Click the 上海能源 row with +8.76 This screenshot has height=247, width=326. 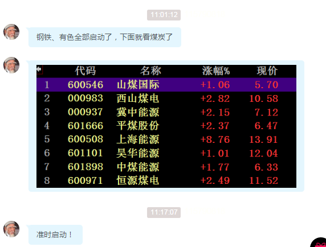166,139
